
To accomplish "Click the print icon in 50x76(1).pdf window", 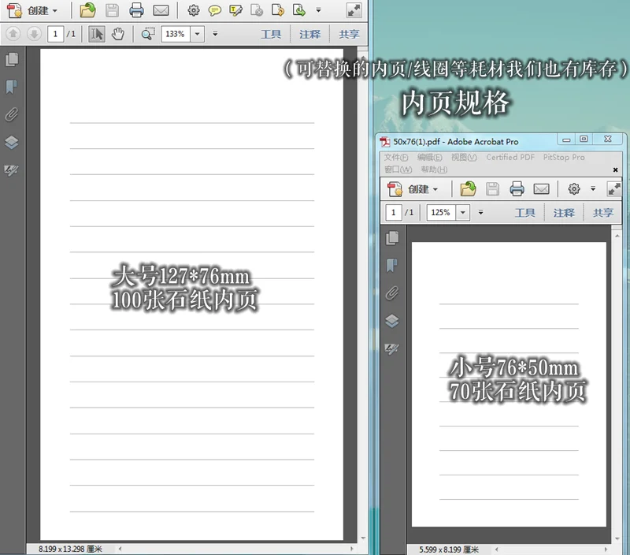I will click(x=517, y=189).
